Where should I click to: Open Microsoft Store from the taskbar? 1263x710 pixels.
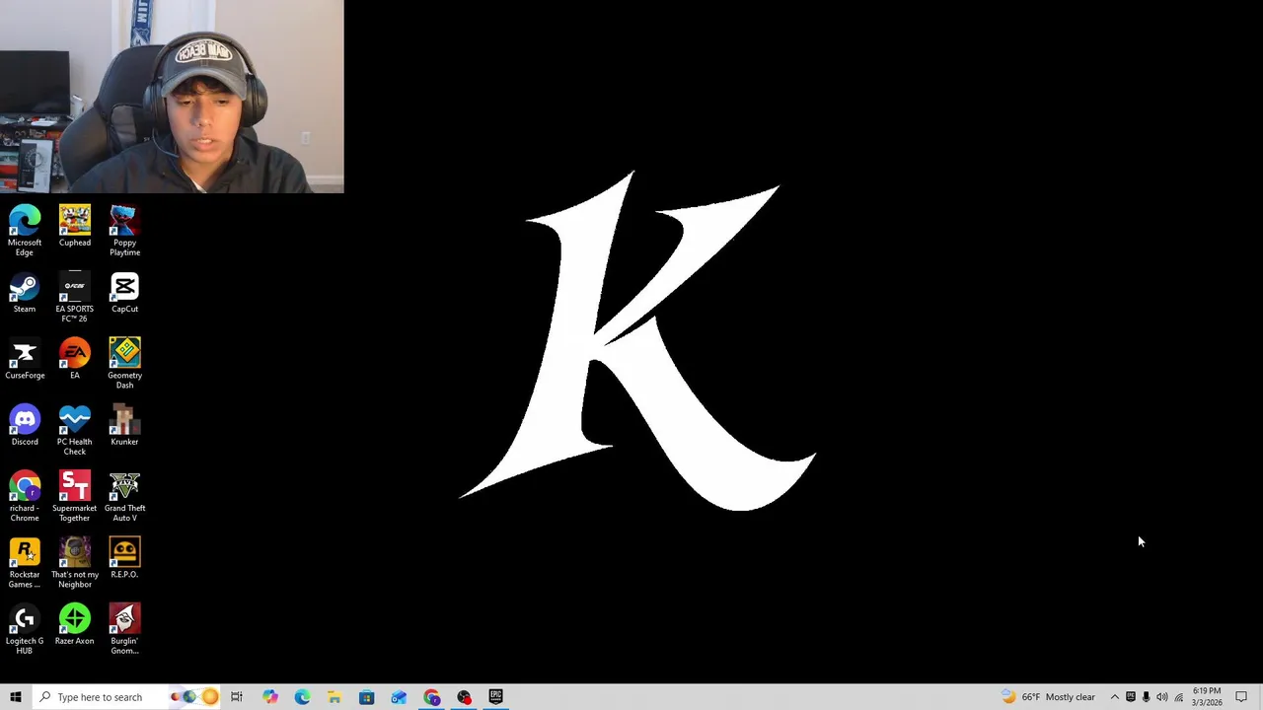pos(367,697)
